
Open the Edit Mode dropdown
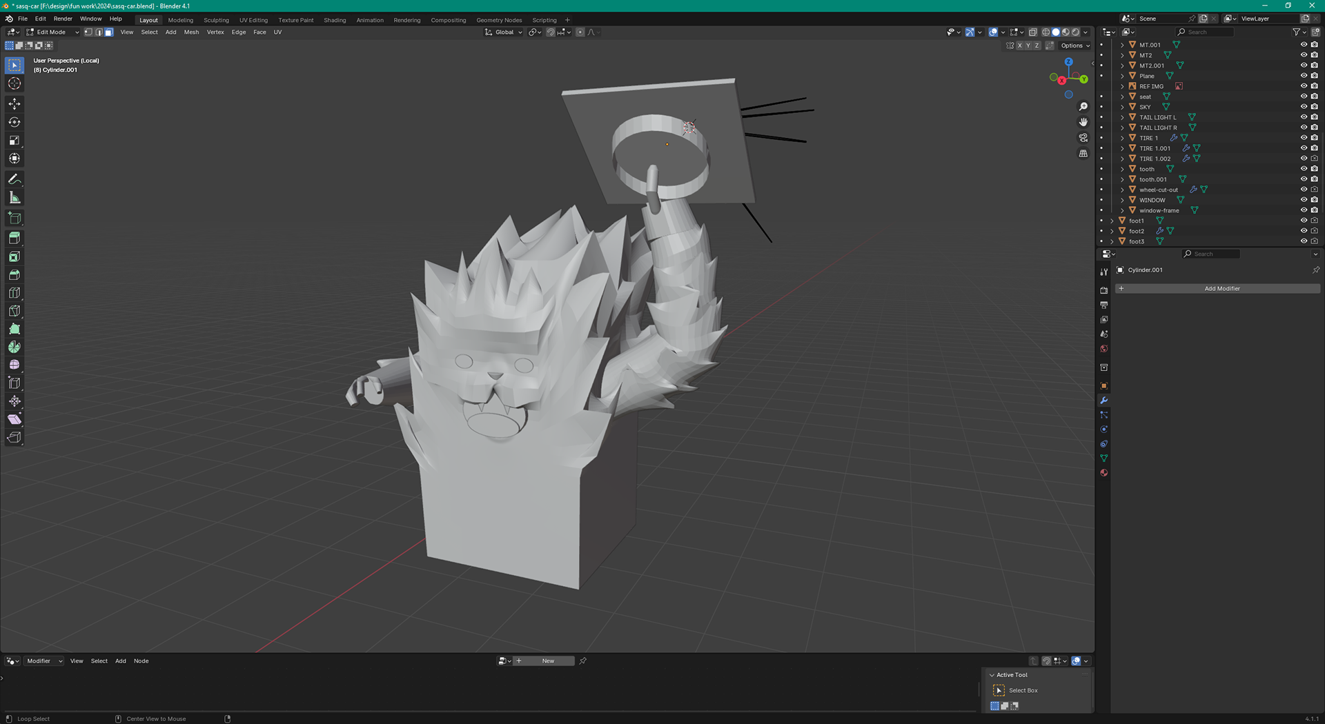(x=52, y=32)
